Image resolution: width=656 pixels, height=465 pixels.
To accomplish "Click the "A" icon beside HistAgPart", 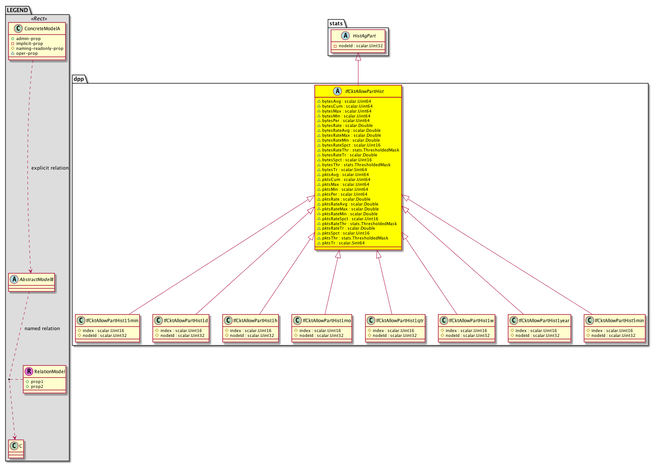I will (x=345, y=36).
